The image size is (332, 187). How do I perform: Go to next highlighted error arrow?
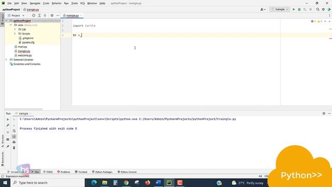tap(329, 21)
